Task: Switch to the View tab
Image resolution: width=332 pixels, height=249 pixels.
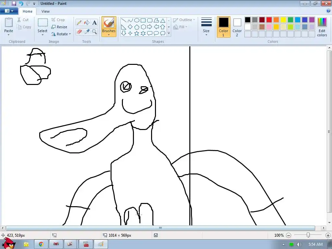Action: point(45,11)
